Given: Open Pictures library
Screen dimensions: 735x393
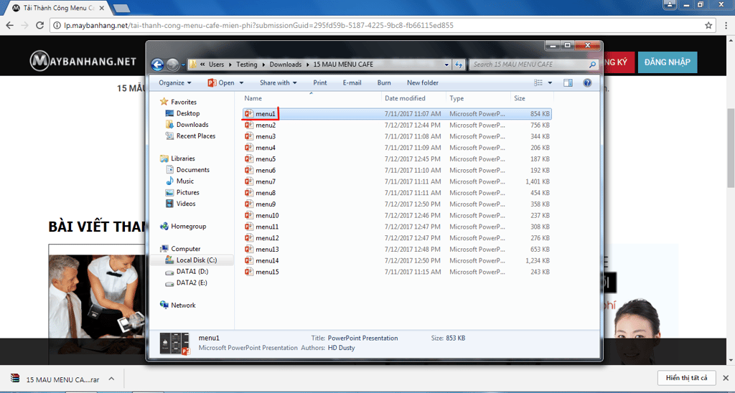Looking at the screenshot, I should click(x=188, y=192).
